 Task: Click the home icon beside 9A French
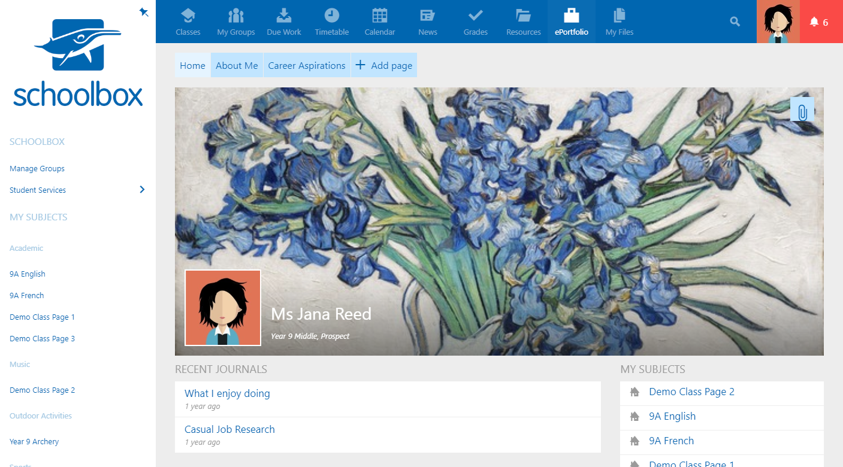[x=634, y=441]
